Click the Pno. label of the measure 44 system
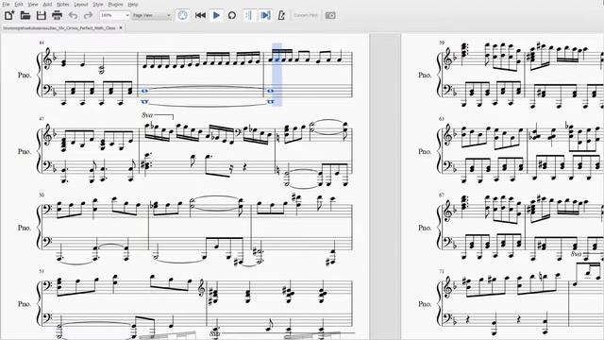 pyautogui.click(x=25, y=75)
